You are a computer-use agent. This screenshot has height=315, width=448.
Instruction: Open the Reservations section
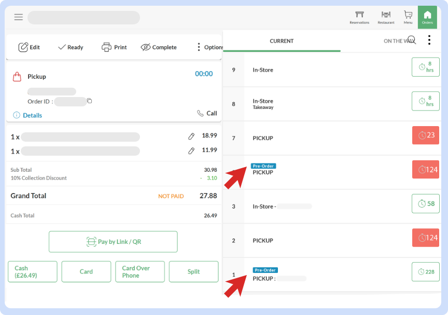359,17
